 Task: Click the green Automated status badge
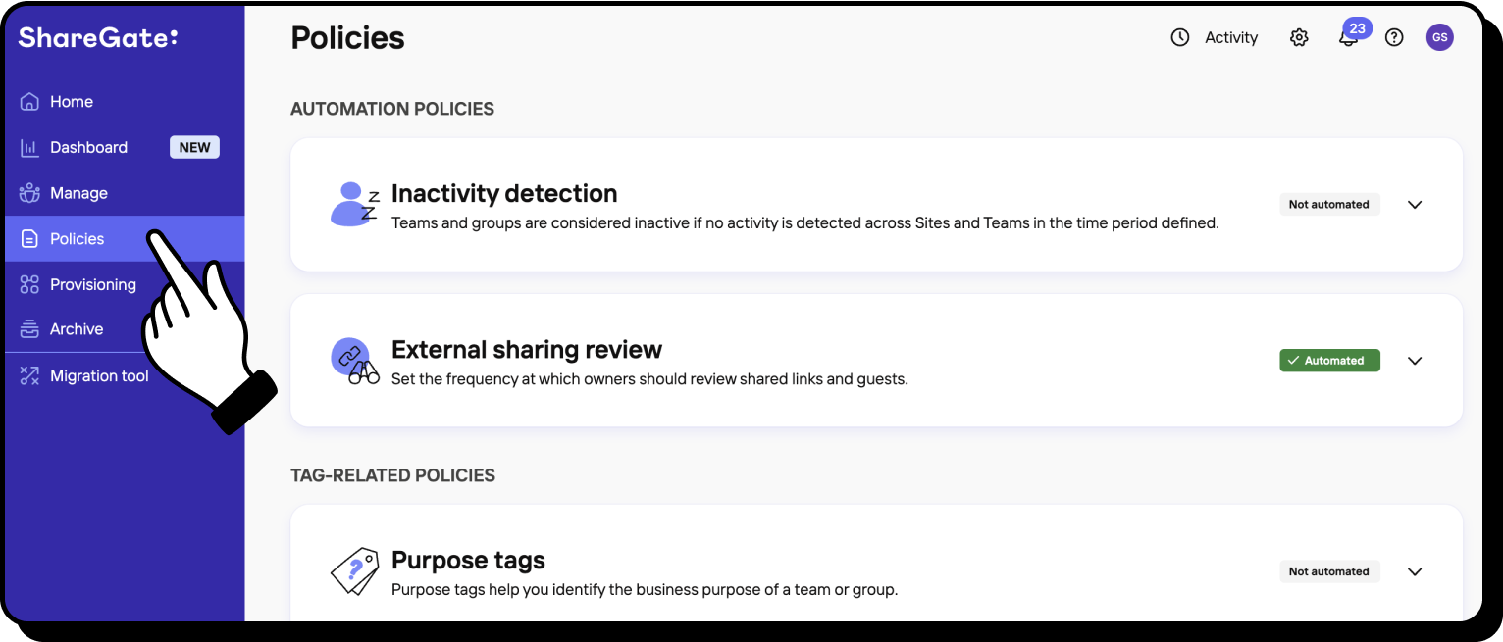[x=1329, y=361]
